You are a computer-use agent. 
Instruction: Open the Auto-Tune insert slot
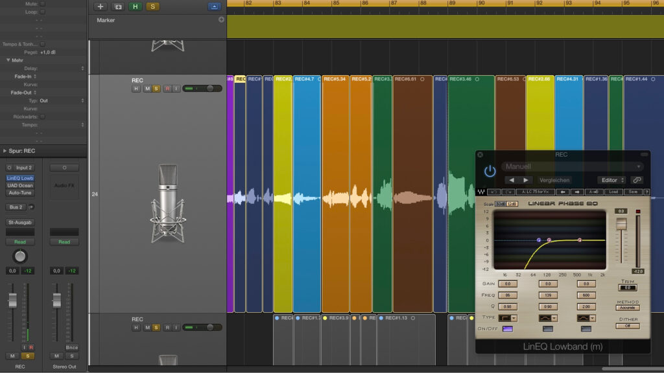click(x=20, y=193)
